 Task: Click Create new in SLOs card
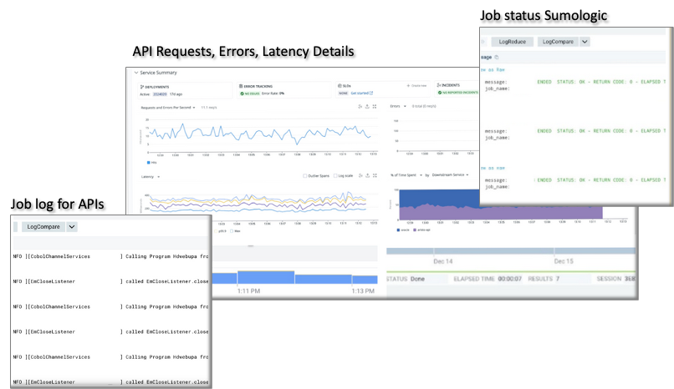point(416,86)
